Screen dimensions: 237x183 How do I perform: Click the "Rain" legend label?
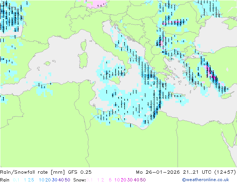coord(5,180)
